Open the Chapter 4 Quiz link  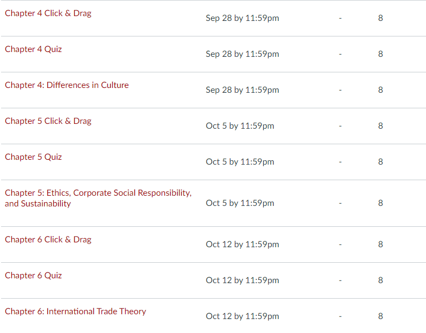coord(33,49)
